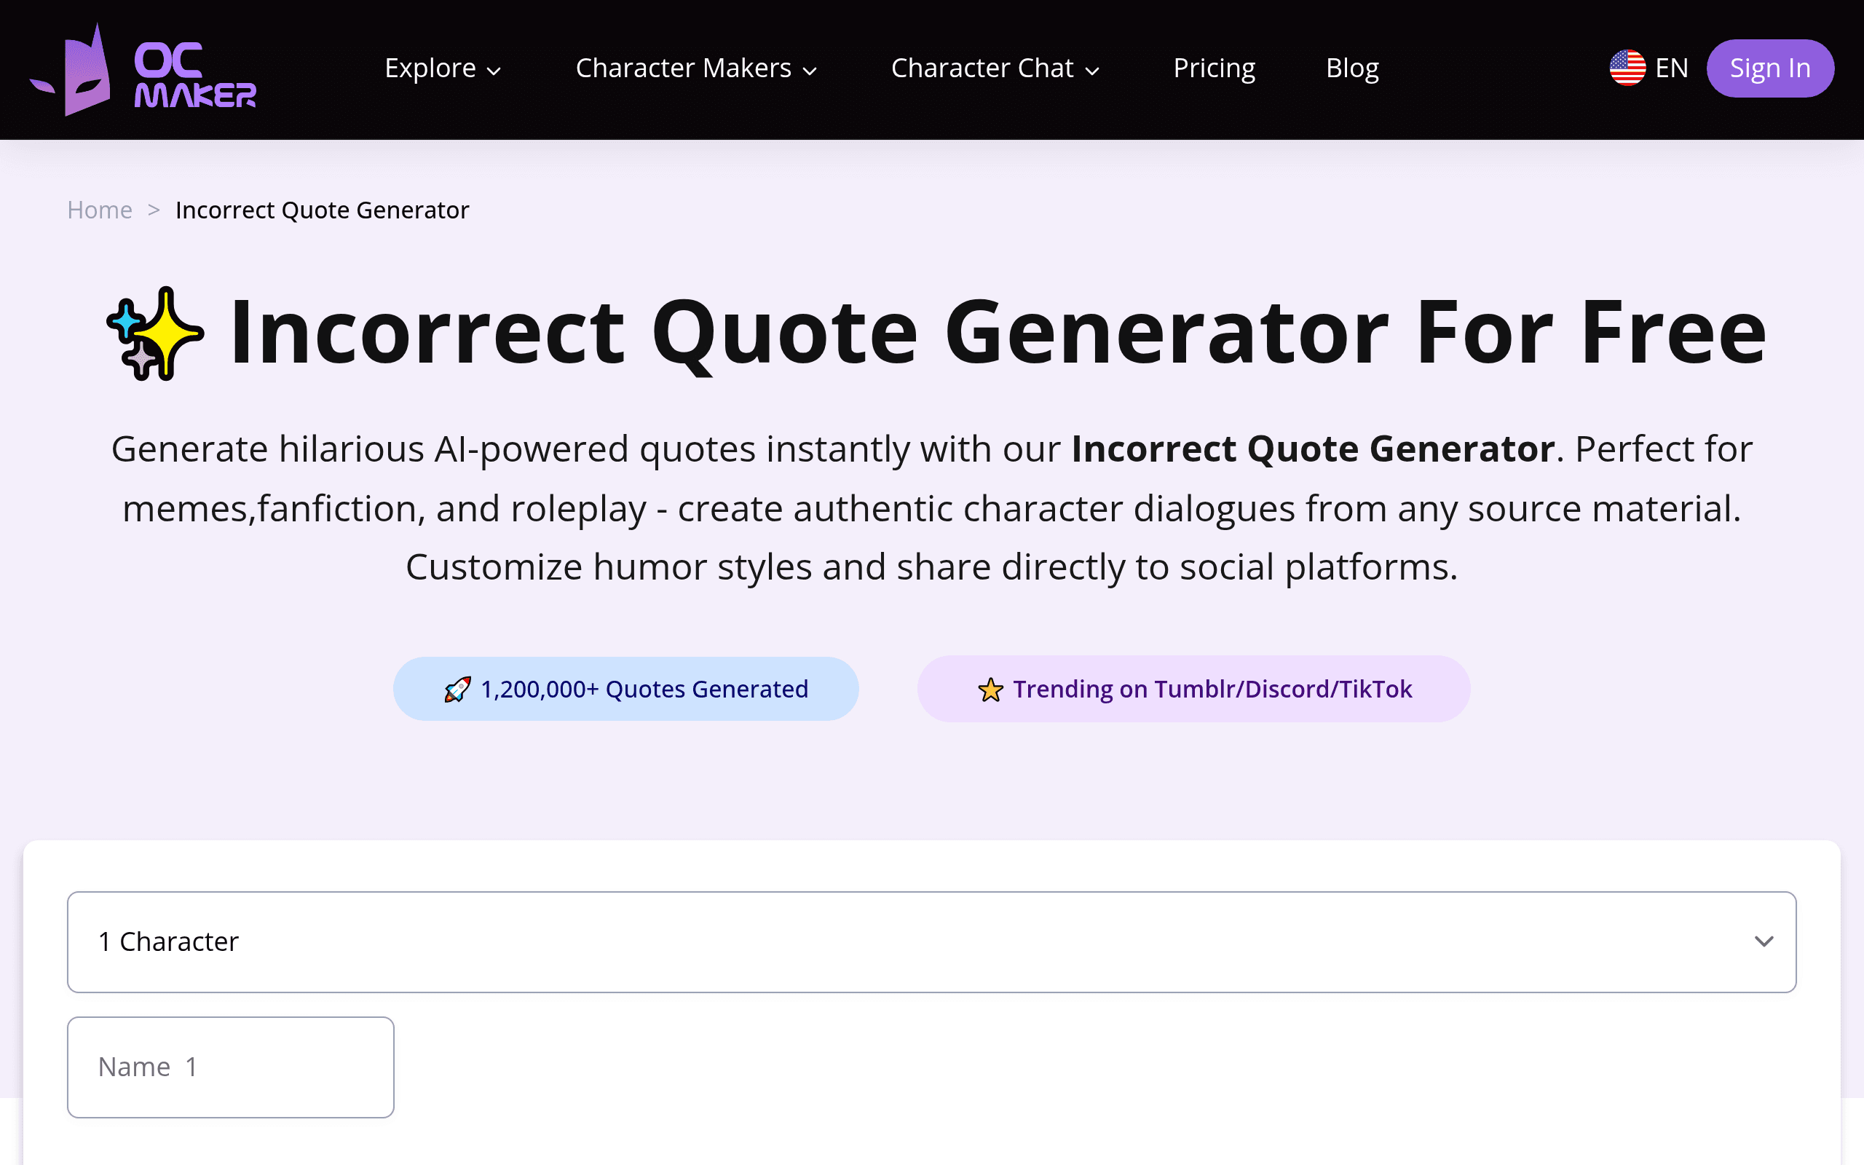Open the Pricing page
1864x1165 pixels.
tap(1214, 68)
